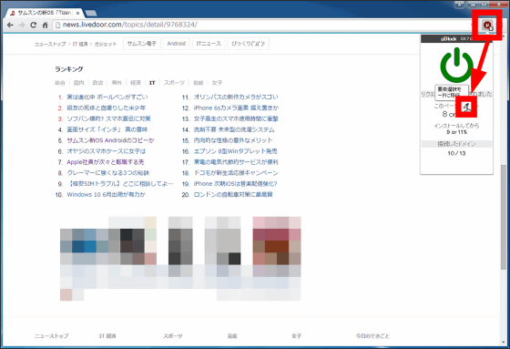
Task: Open a new tab beside the Tizen tab
Action: (x=91, y=13)
